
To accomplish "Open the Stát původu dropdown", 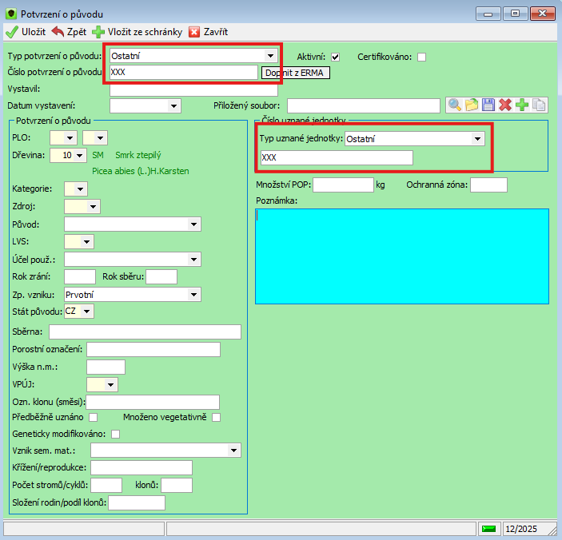I will [x=87, y=311].
